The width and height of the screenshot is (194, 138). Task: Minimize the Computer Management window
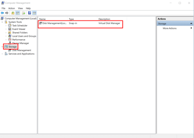[171, 3]
